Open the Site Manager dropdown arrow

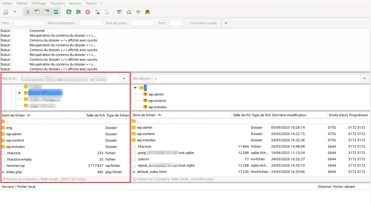click(15, 12)
